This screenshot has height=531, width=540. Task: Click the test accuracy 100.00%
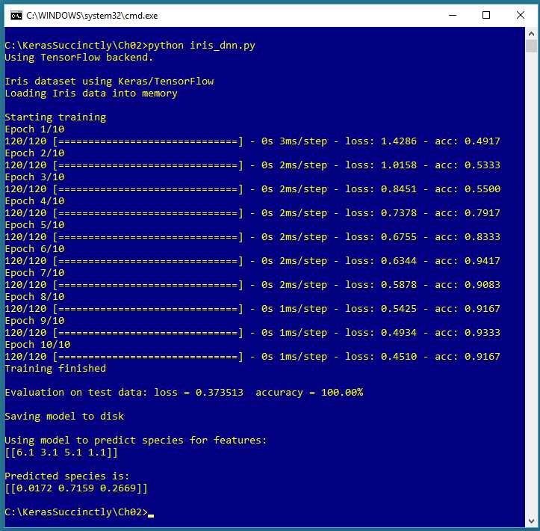click(342, 393)
